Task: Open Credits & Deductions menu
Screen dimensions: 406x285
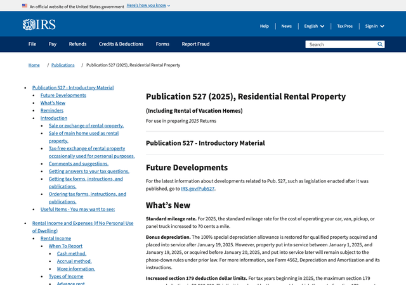Action: (121, 44)
